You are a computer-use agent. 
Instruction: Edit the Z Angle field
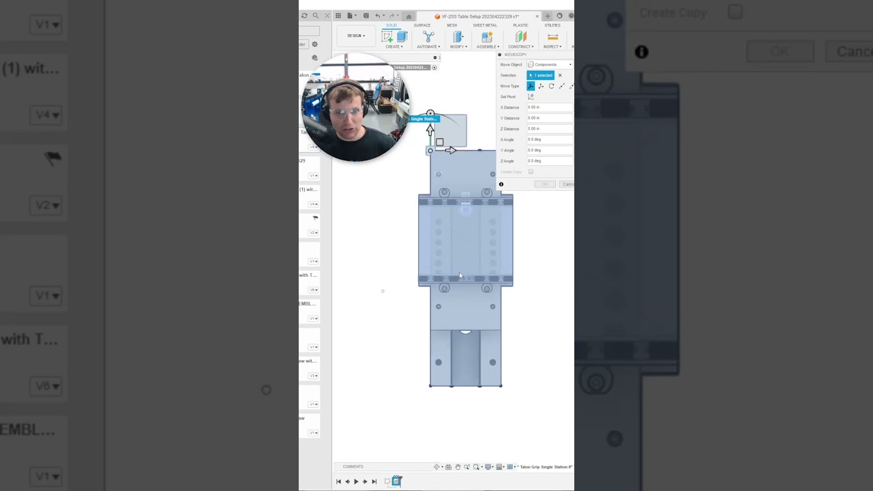click(x=550, y=161)
